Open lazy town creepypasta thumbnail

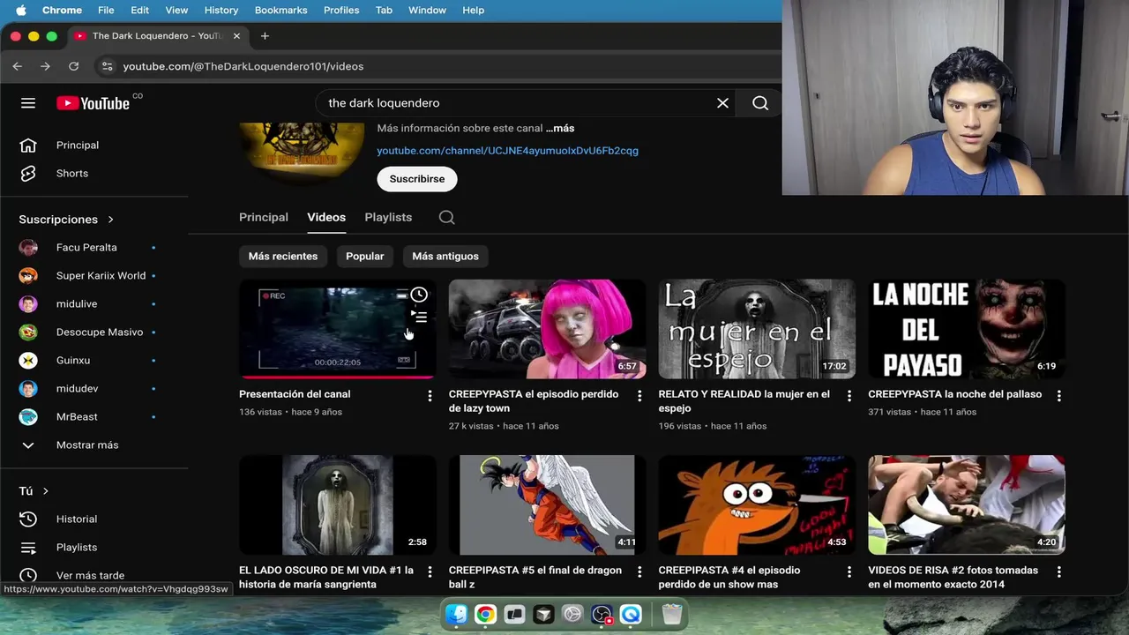(547, 329)
